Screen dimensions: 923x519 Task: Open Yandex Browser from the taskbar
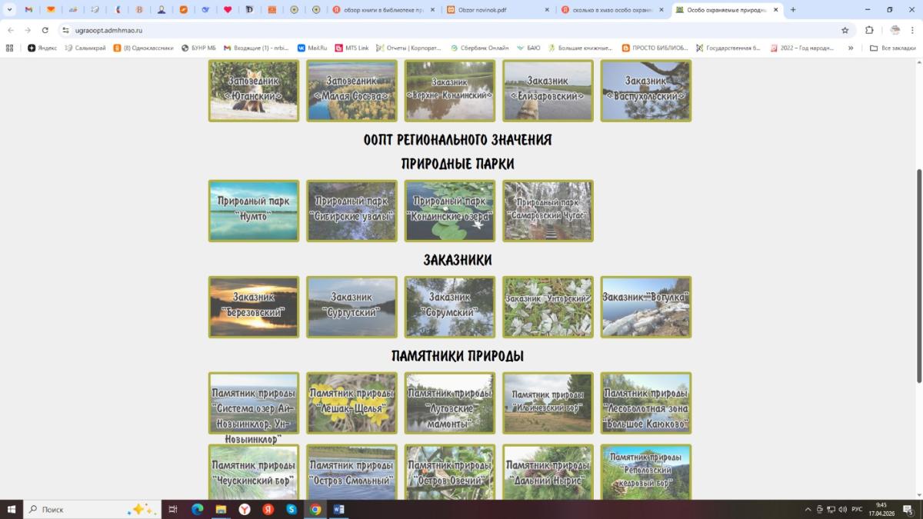[x=244, y=509]
